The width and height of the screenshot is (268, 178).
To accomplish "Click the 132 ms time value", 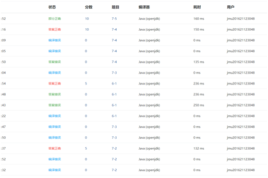I will [x=199, y=148].
